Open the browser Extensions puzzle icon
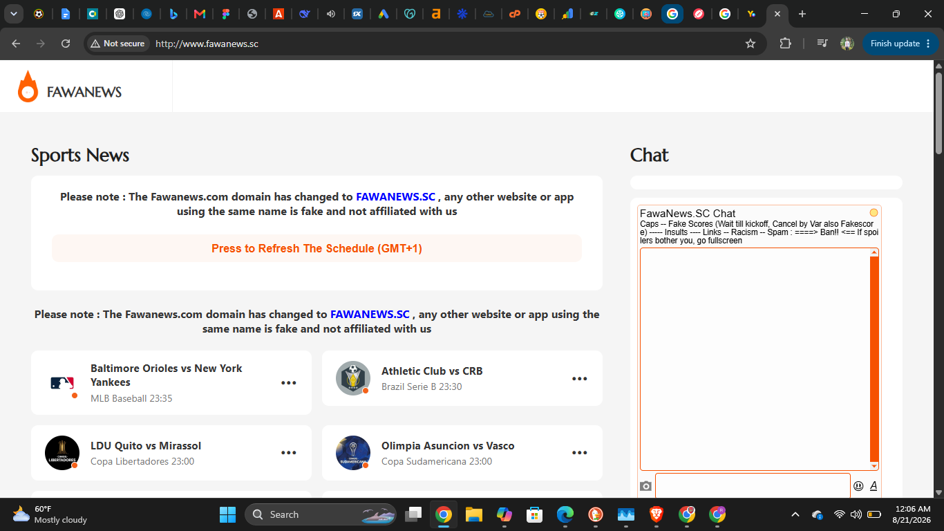This screenshot has width=944, height=531. (x=785, y=44)
